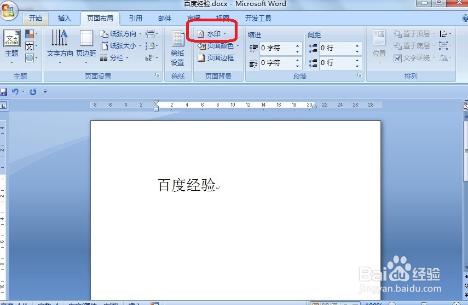Open Word help question mark icon
This screenshot has height=305, width=468.
pos(465,19)
